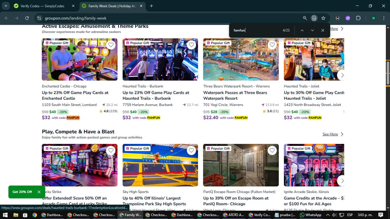390x219 pixels.
Task: Go to previous find-in-page match
Action: pyautogui.click(x=302, y=30)
